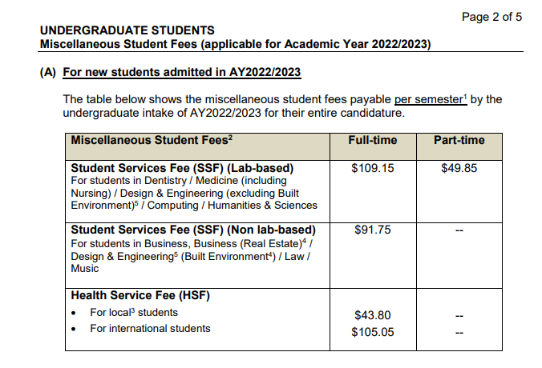Click the Miscellaneous Student Fees column header
The width and height of the screenshot is (542, 368).
[x=152, y=140]
